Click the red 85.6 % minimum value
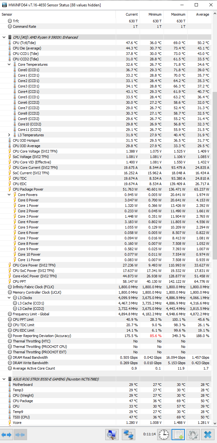 [156, 336]
